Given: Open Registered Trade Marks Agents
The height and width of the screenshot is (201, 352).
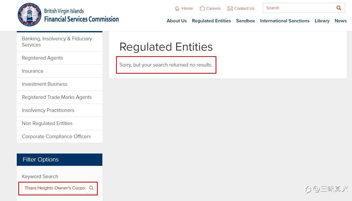Looking at the screenshot, I should tap(60, 97).
